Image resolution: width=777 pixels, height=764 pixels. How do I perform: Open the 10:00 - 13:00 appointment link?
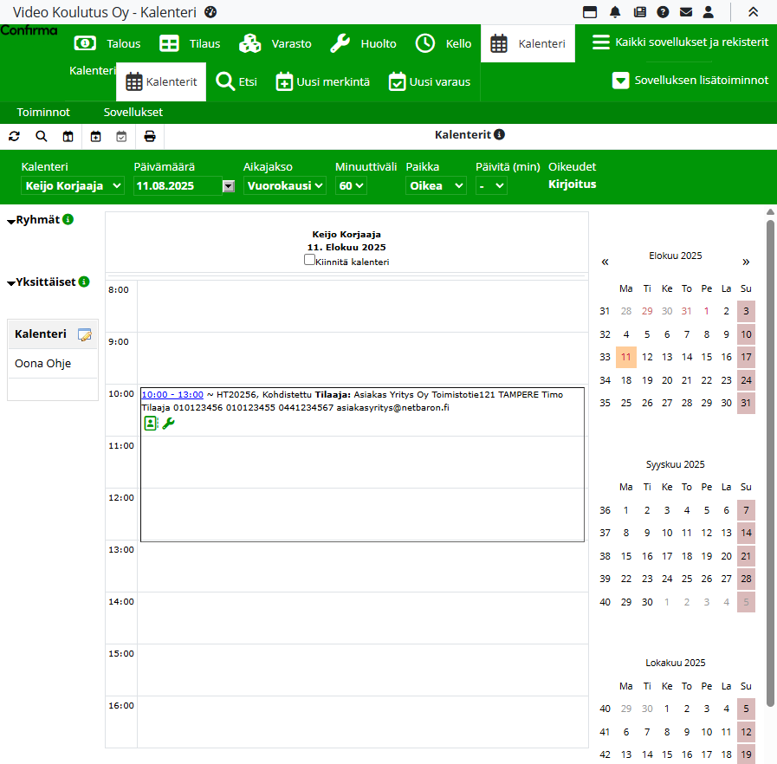[x=172, y=394]
